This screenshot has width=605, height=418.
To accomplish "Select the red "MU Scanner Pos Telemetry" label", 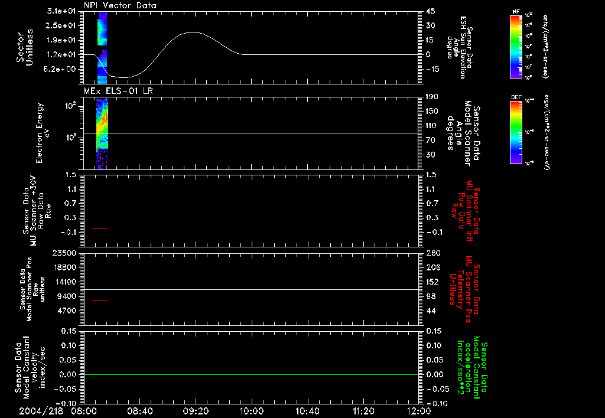I will click(x=465, y=290).
